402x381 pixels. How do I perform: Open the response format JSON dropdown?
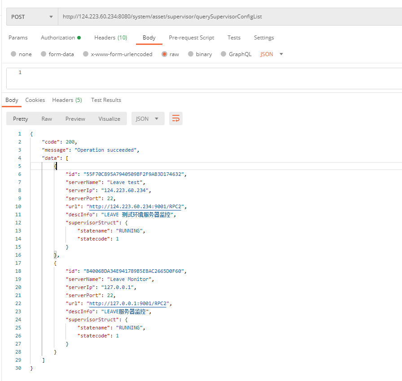pos(148,118)
